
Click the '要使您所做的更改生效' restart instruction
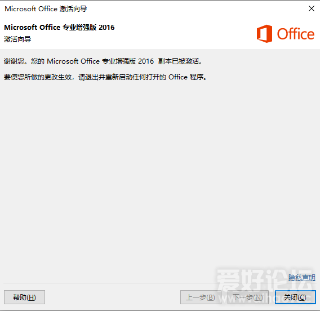click(105, 77)
